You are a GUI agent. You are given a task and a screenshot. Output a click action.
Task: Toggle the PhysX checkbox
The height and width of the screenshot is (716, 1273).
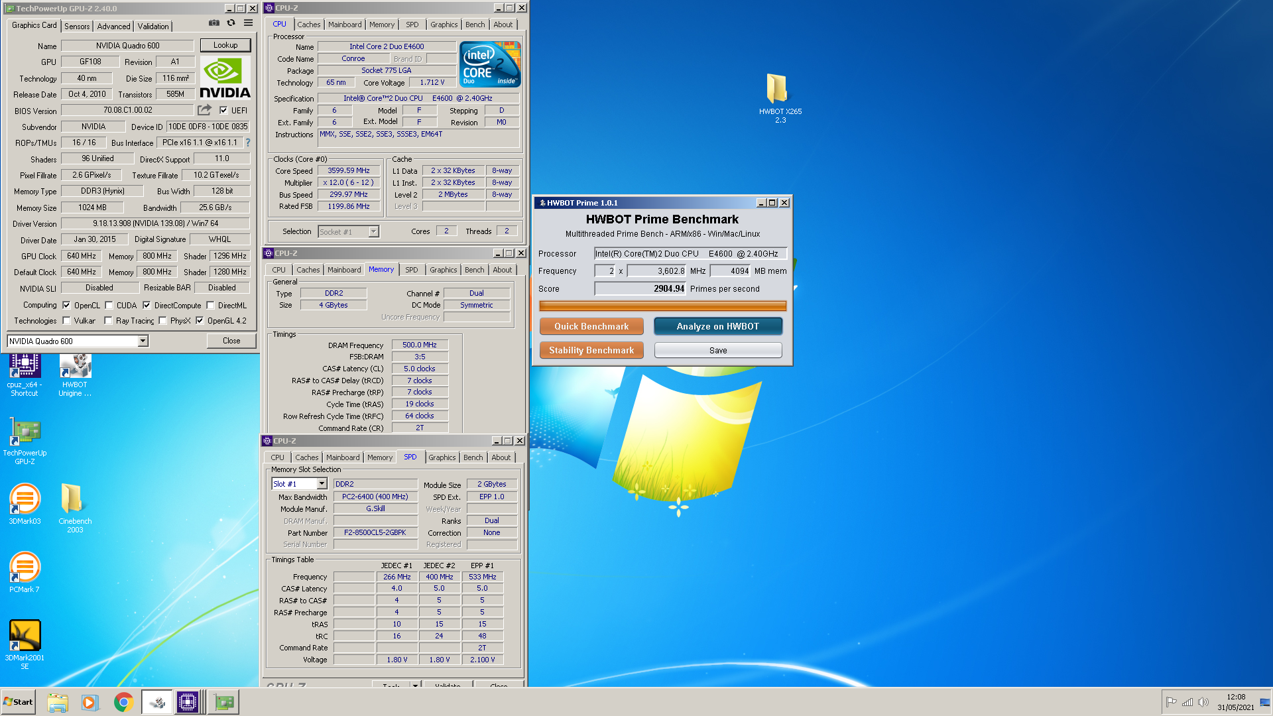[x=162, y=321]
